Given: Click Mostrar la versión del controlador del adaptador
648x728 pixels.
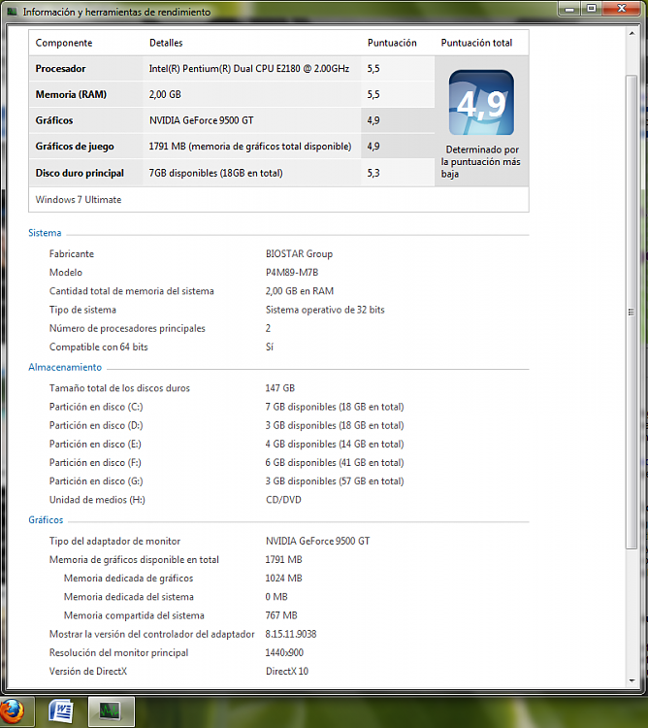Looking at the screenshot, I should pos(151,634).
